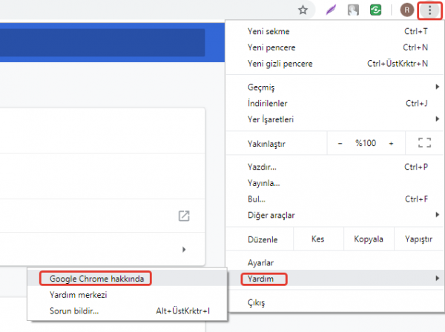The image size is (445, 332).
Task: Zoom in with the plus button
Action: [391, 144]
